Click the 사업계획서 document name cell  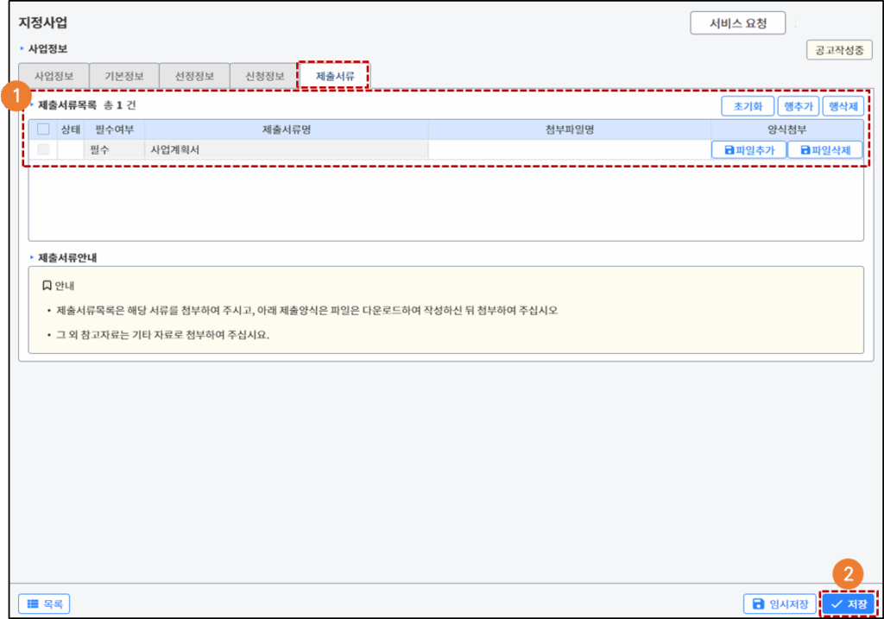tap(286, 149)
